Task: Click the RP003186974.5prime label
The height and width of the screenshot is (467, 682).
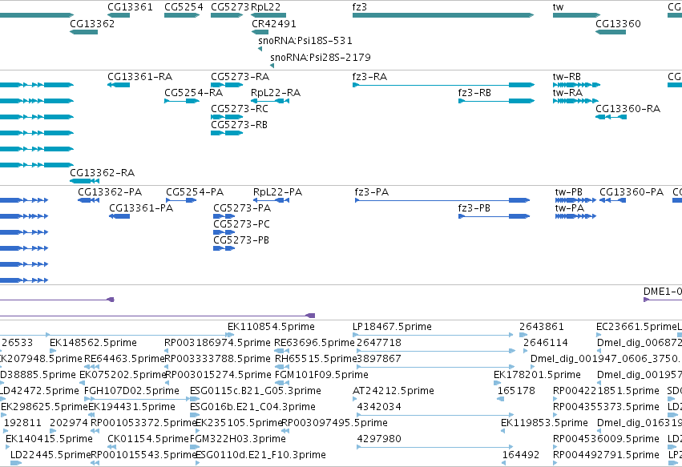Action: (217, 343)
